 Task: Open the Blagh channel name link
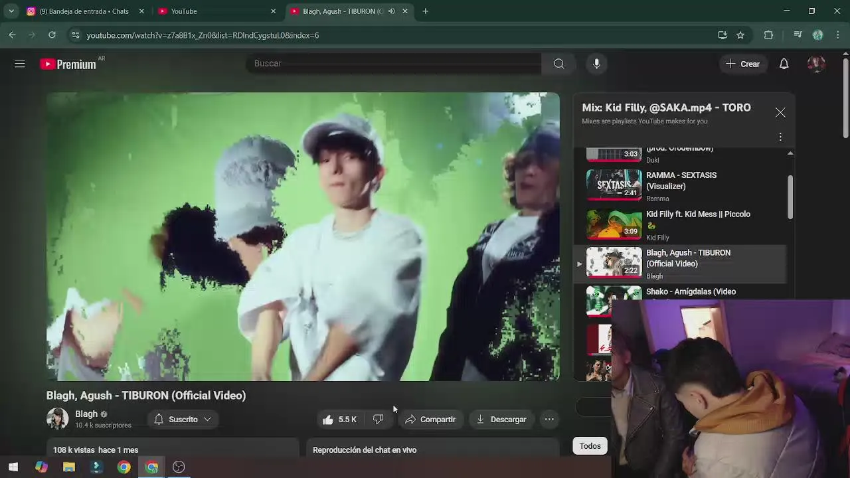coord(86,414)
